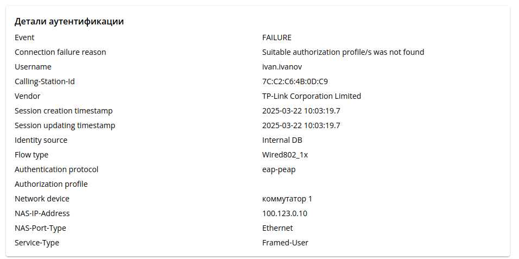Viewport: 519px width, 259px height.
Task: Click the Framed-User Service-Type value
Action: [x=285, y=243]
